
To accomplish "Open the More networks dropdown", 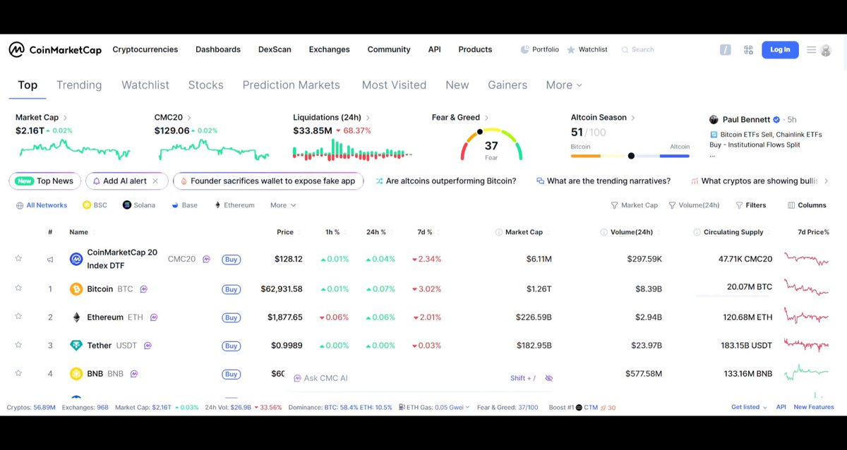I will point(283,205).
